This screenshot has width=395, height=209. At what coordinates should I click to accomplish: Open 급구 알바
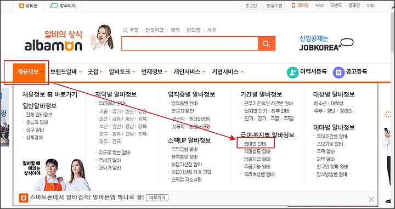(x=35, y=130)
